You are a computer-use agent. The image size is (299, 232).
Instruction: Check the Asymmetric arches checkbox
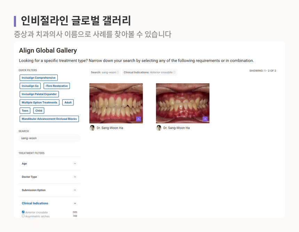point(23,216)
